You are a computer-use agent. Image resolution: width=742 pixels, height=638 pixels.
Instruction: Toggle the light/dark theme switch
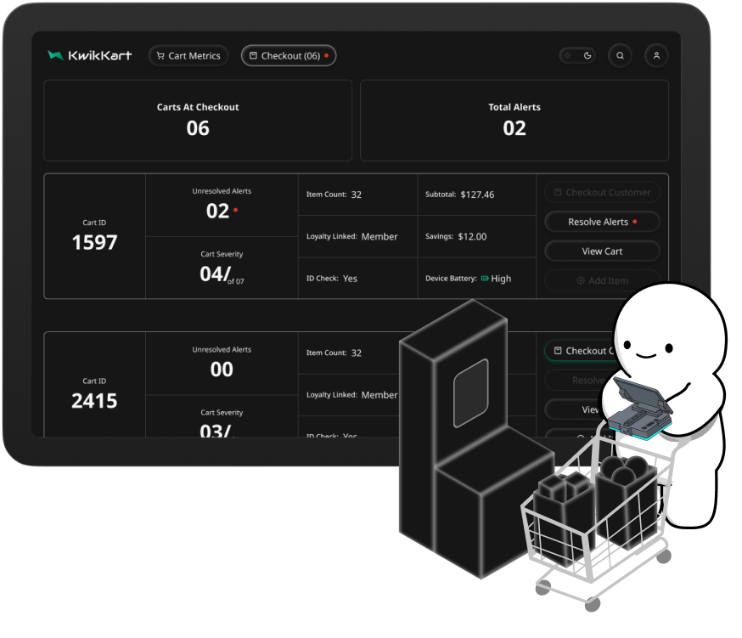pyautogui.click(x=577, y=56)
